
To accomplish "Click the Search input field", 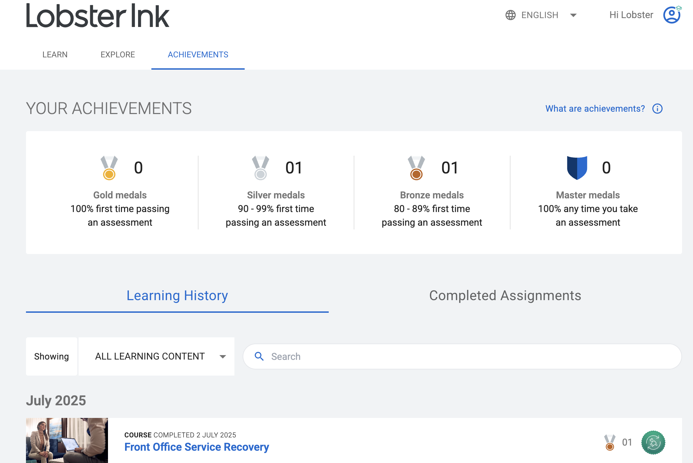I will pos(462,356).
